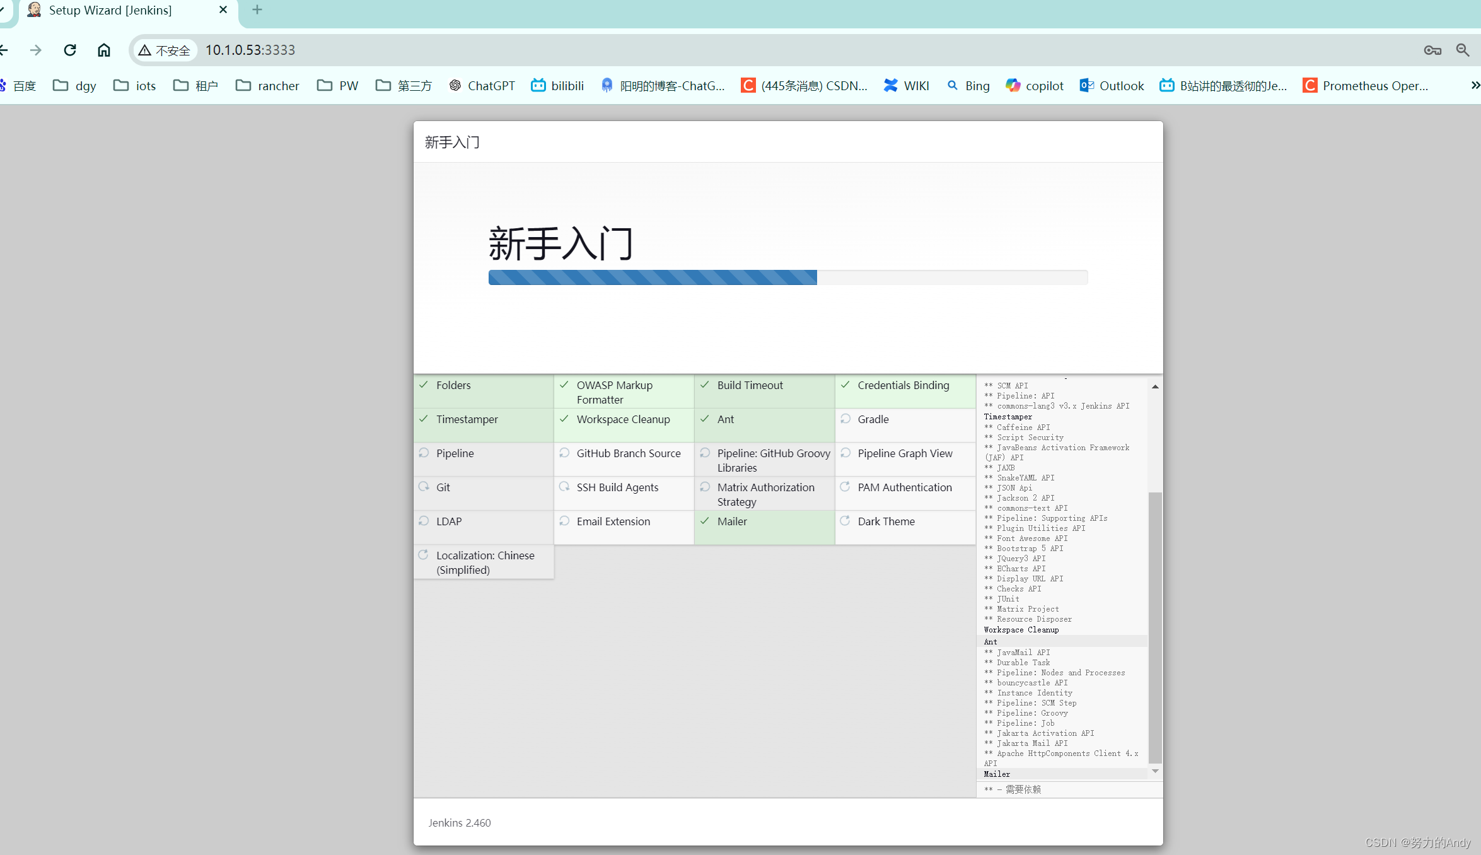Screen dimensions: 1481x855
Task: Close the Setup Wizard [Jenkins] tab
Action: coord(223,10)
